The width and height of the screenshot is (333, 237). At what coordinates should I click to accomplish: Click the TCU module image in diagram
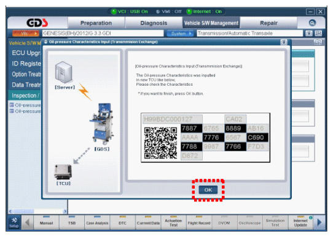coord(63,171)
